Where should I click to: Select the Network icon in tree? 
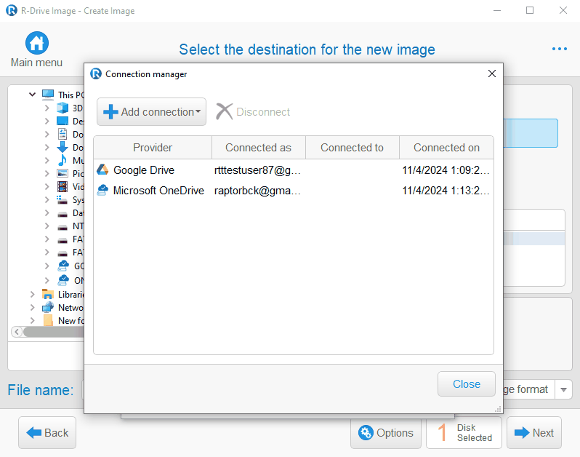48,307
